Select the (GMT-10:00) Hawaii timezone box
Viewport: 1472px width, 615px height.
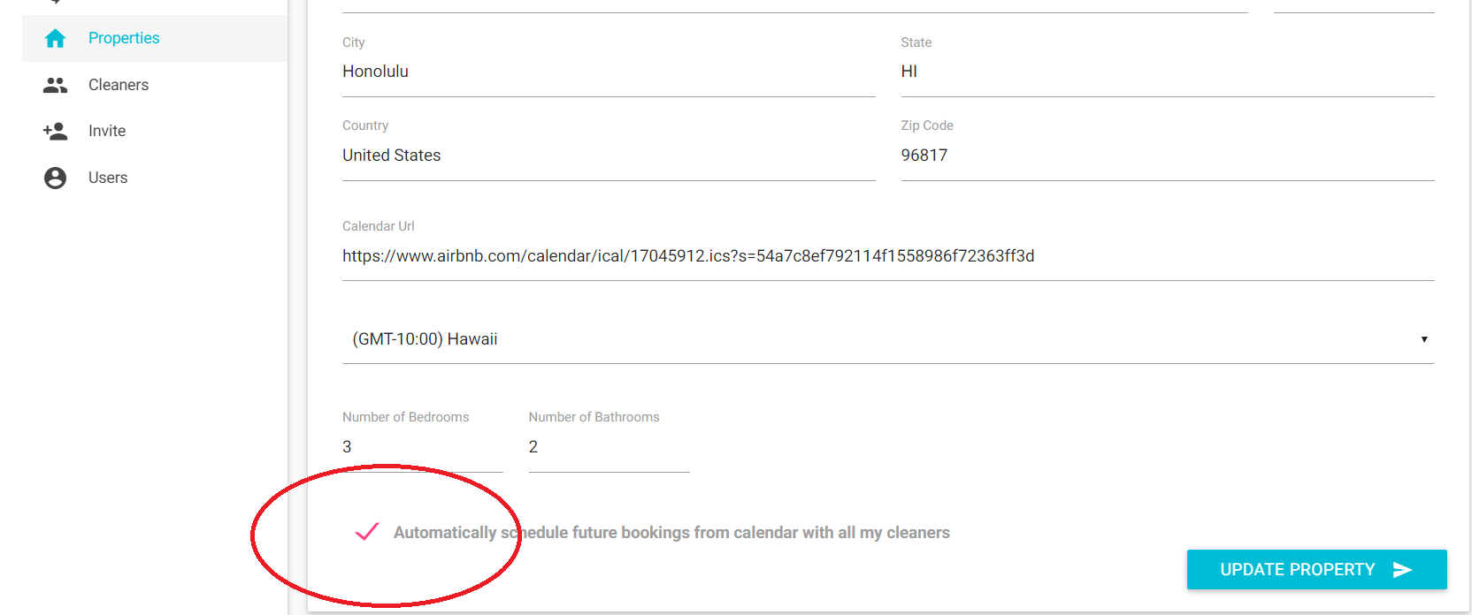coord(888,339)
